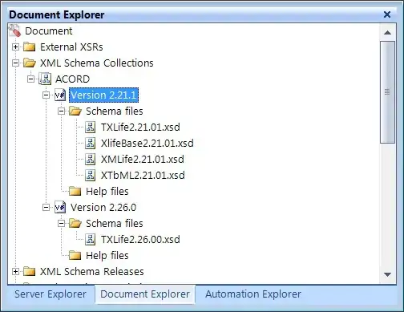Click the XTbML2.21.01.xsd schema file icon
This screenshot has height=312, width=404.
(x=91, y=175)
